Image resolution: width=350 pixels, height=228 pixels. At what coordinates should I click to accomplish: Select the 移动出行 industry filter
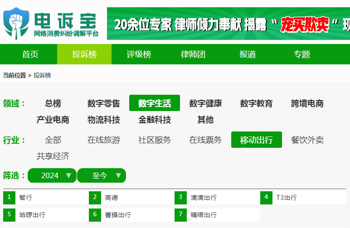[x=257, y=140]
